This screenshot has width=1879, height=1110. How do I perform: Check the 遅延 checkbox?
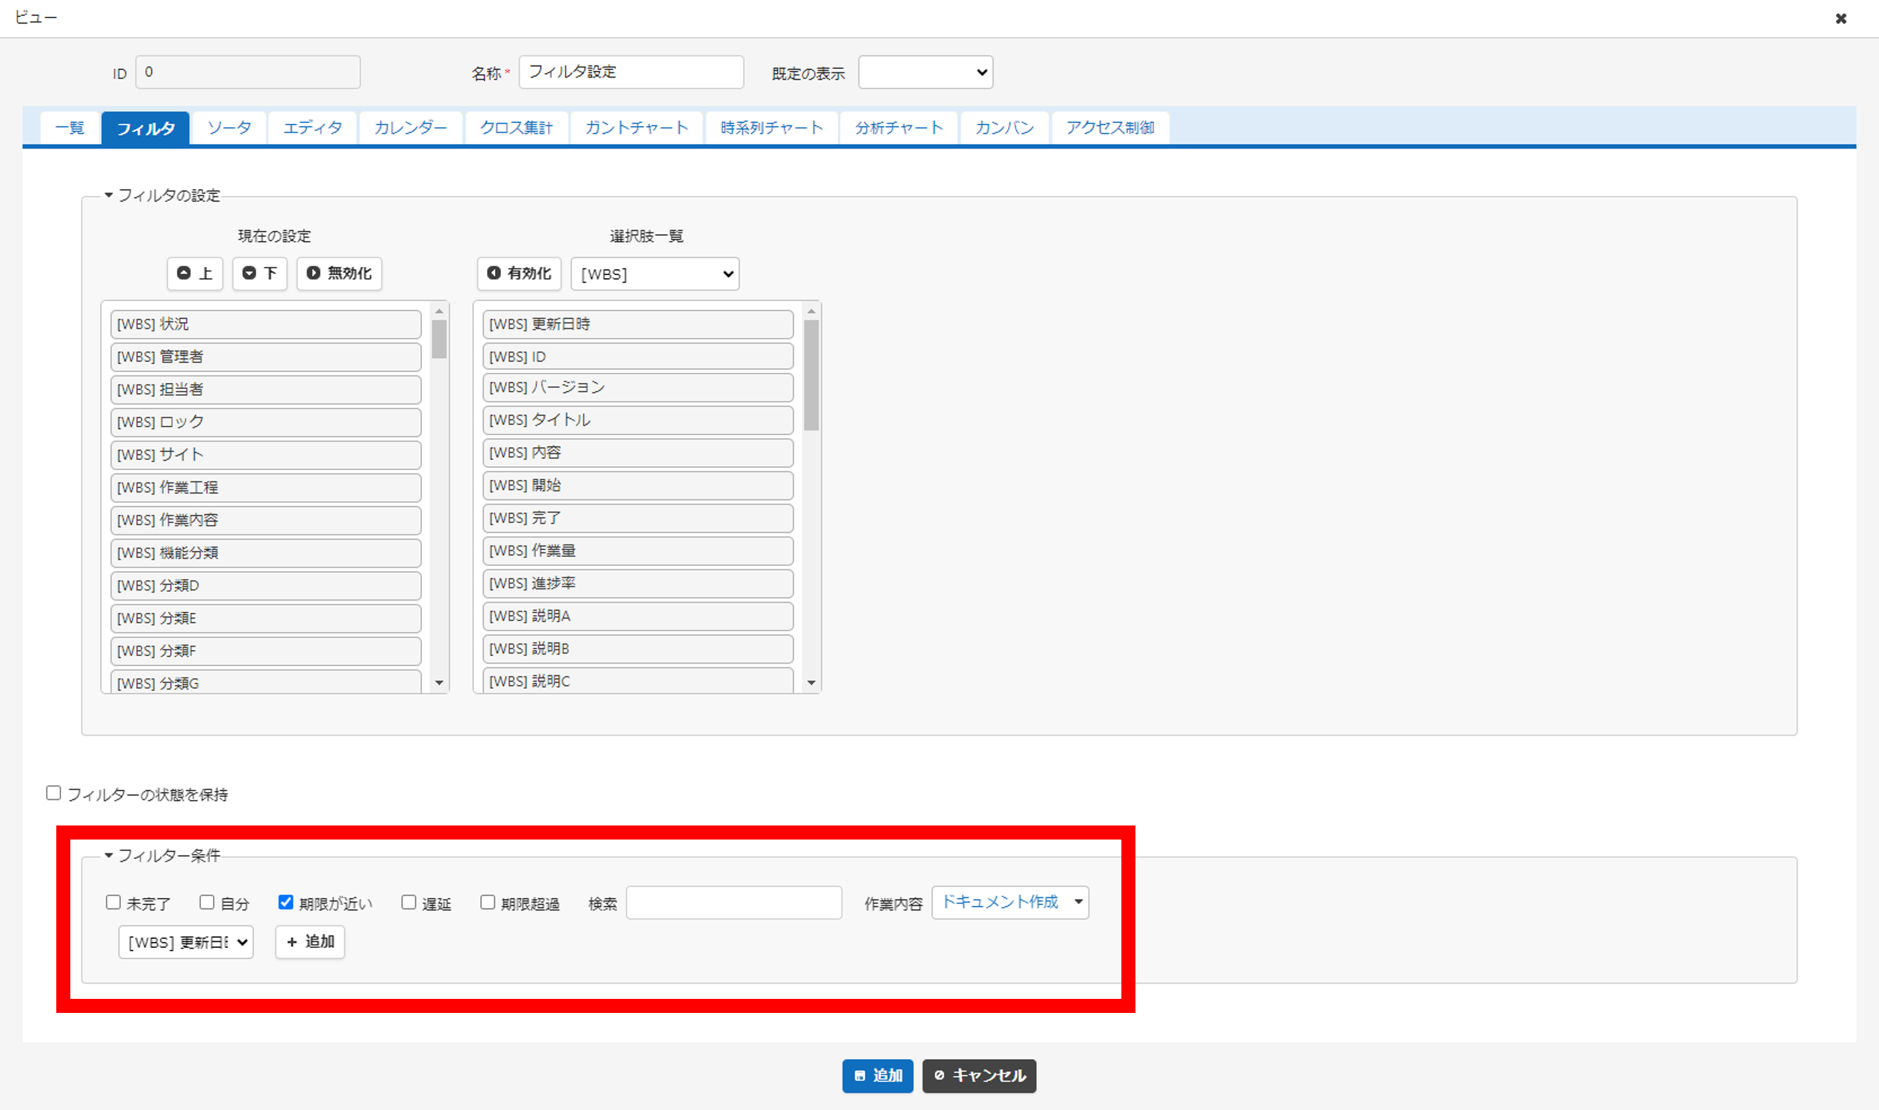(409, 902)
